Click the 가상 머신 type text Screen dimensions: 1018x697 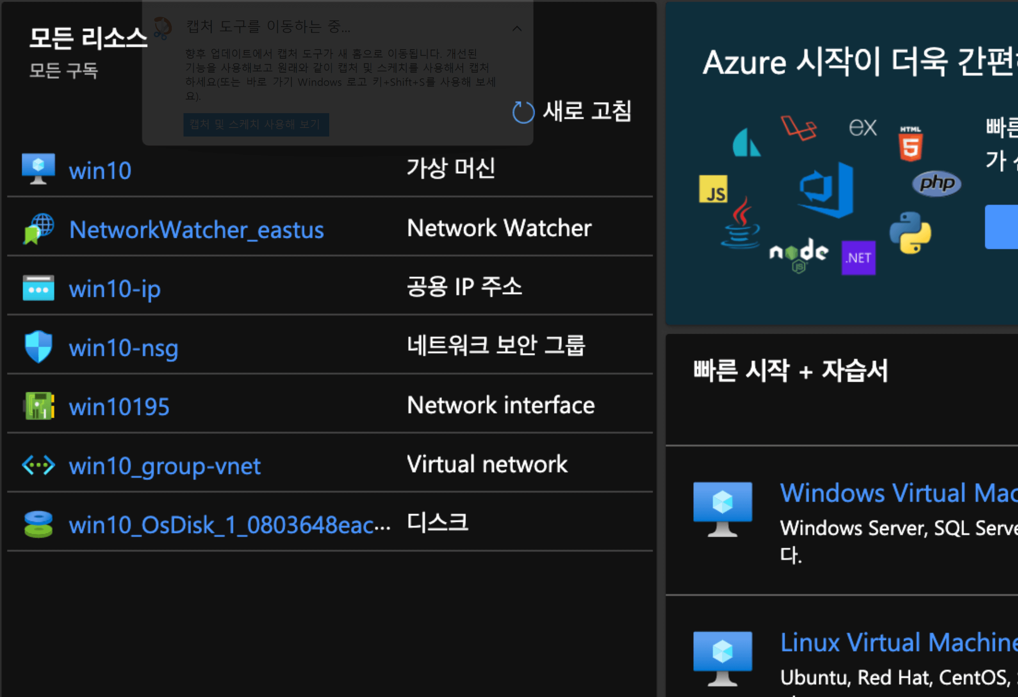pos(451,168)
